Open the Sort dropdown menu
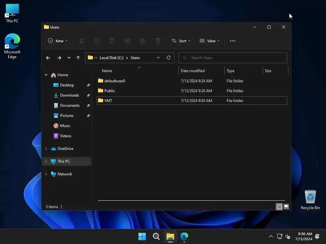The image size is (326, 244). [181, 41]
